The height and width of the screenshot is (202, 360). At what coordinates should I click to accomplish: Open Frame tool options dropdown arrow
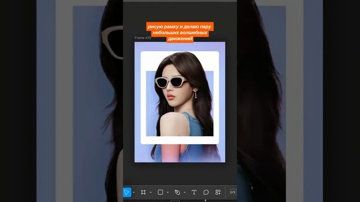pyautogui.click(x=151, y=192)
